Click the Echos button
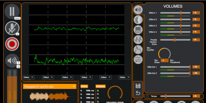206x103 pixels. (84, 86)
